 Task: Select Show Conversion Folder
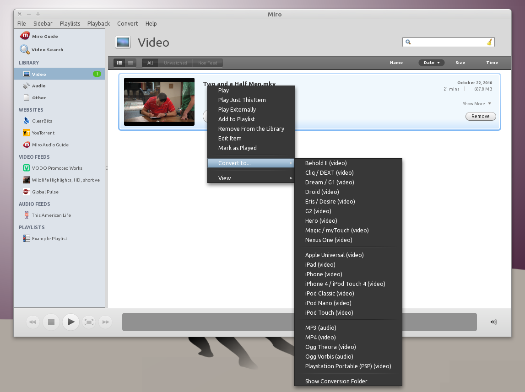click(x=348, y=381)
